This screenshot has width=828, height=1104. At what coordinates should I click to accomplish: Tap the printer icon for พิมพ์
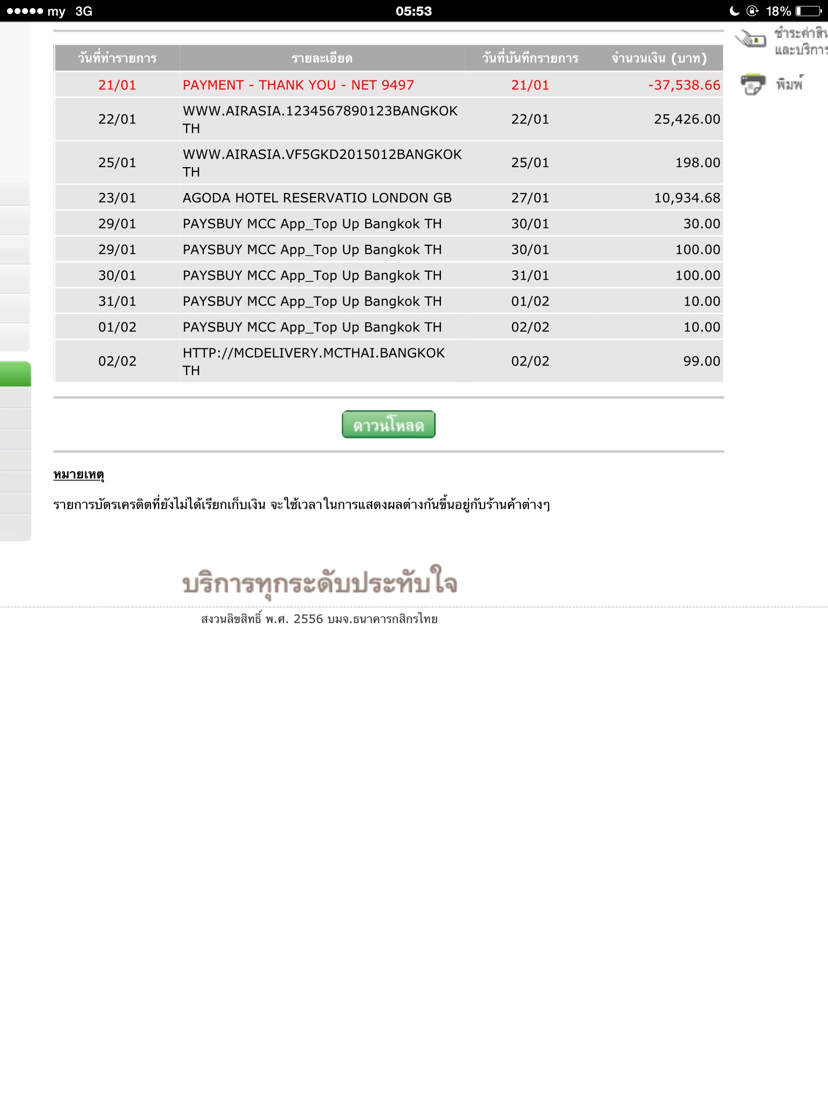(x=753, y=84)
